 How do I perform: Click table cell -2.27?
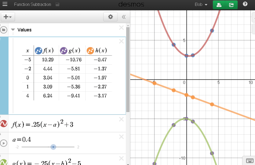point(100,87)
